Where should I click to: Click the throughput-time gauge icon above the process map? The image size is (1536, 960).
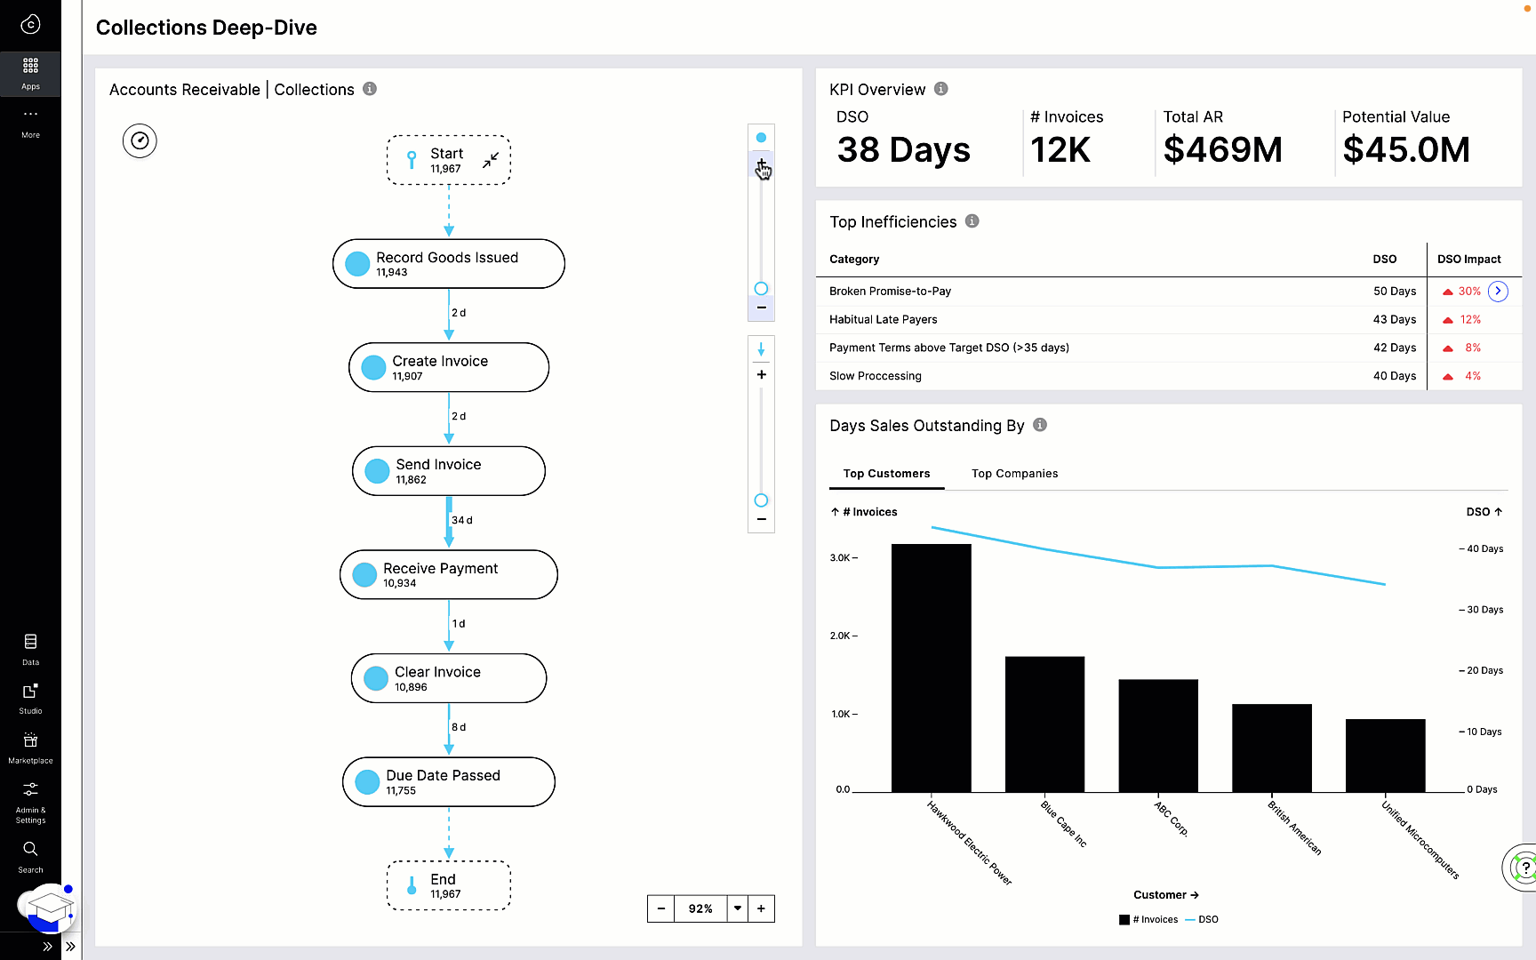[140, 140]
